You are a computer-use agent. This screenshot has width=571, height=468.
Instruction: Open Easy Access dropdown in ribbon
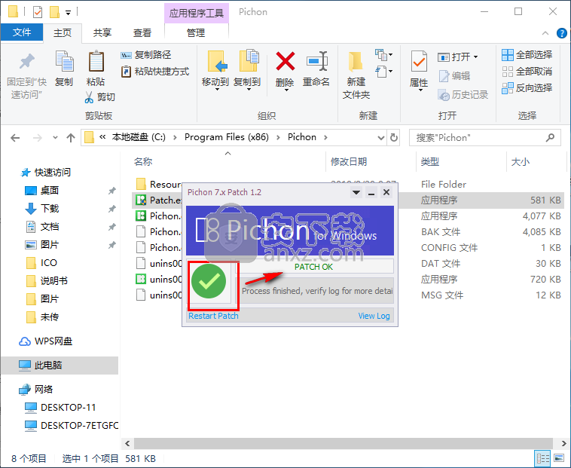point(384,71)
